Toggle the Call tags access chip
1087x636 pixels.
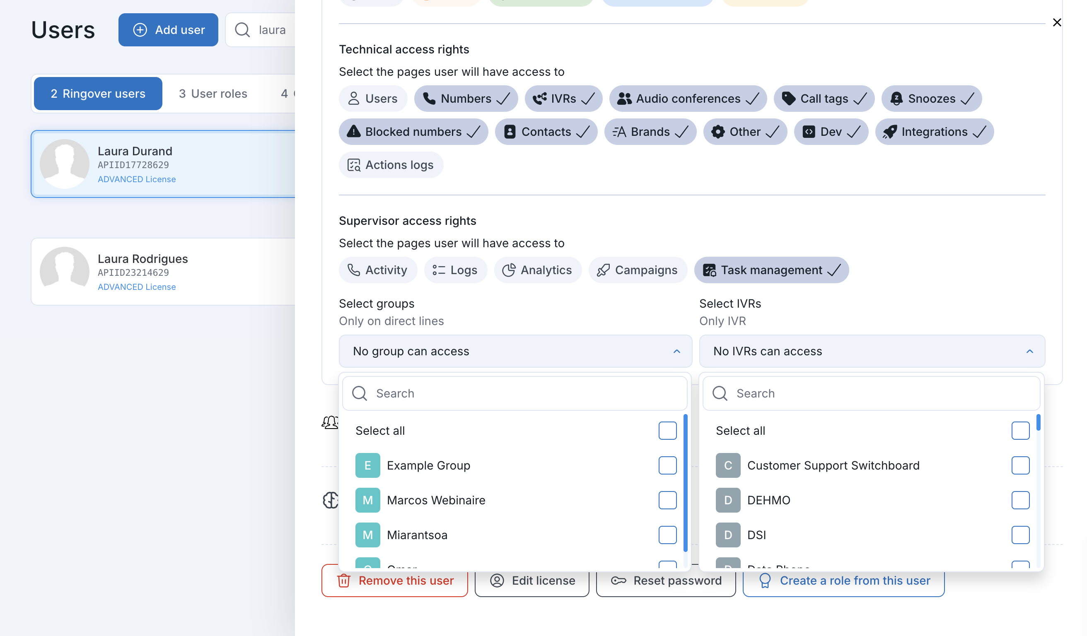[x=824, y=99]
